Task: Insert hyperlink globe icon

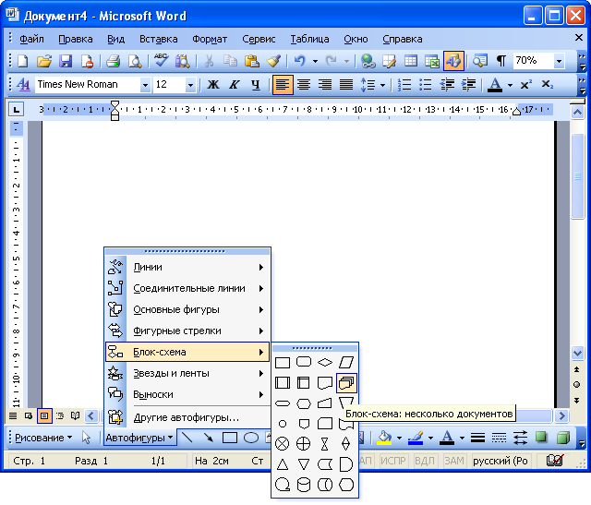Action: pyautogui.click(x=368, y=61)
